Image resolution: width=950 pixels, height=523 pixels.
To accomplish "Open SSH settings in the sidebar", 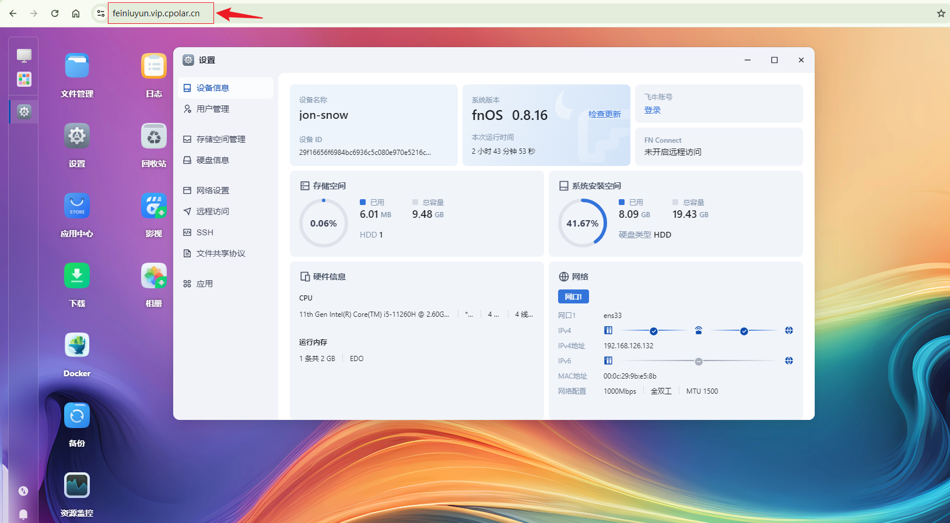I will (226, 232).
